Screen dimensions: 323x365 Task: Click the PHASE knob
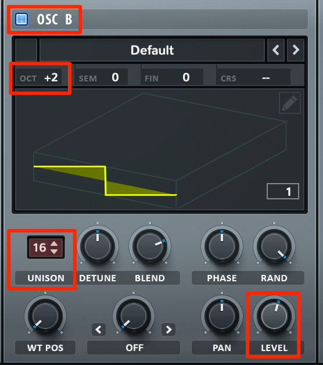pyautogui.click(x=222, y=246)
